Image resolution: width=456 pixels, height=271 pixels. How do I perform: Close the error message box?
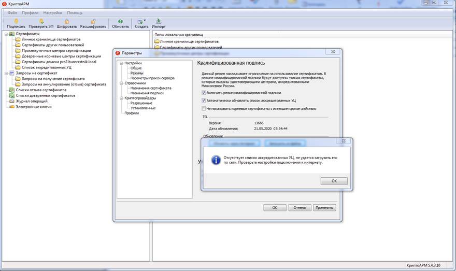[344, 141]
